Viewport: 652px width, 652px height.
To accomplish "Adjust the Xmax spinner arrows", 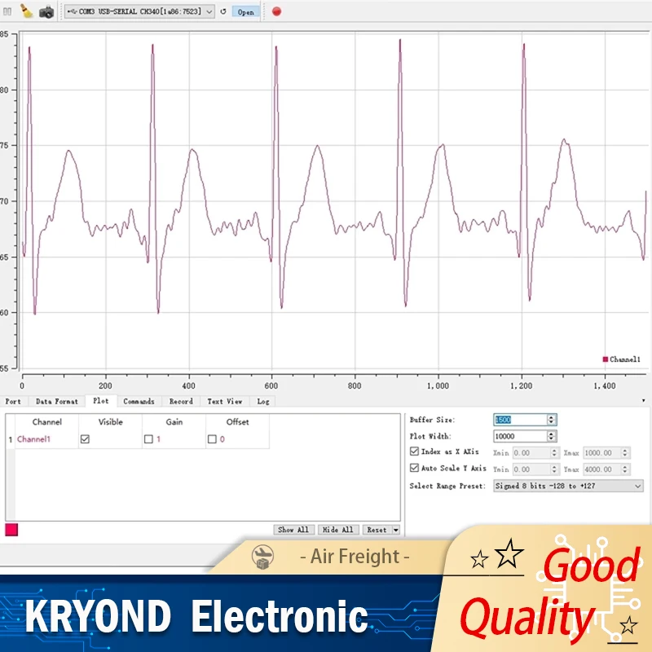I will (x=625, y=453).
